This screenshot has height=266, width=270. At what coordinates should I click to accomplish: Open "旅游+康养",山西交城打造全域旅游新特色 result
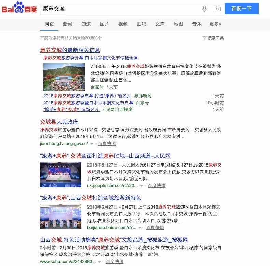(x=91, y=198)
